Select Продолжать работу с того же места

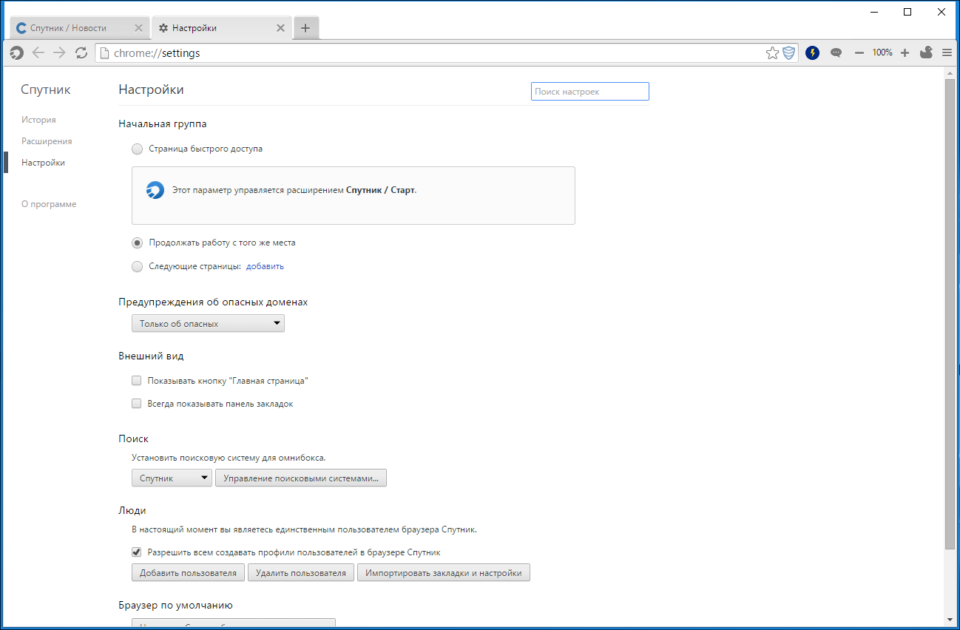coord(137,243)
